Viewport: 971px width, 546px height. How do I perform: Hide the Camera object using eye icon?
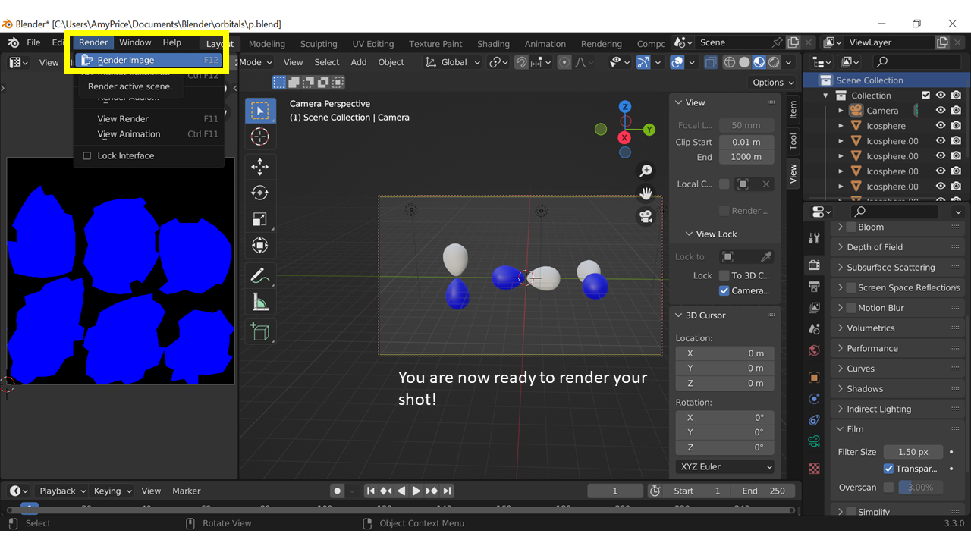click(x=941, y=111)
